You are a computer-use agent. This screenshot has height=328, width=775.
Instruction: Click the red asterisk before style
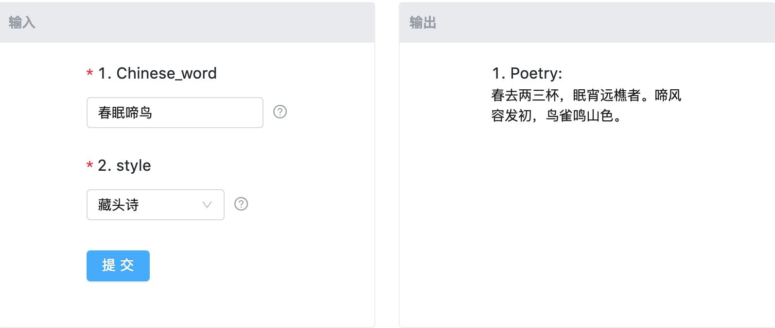tap(90, 166)
